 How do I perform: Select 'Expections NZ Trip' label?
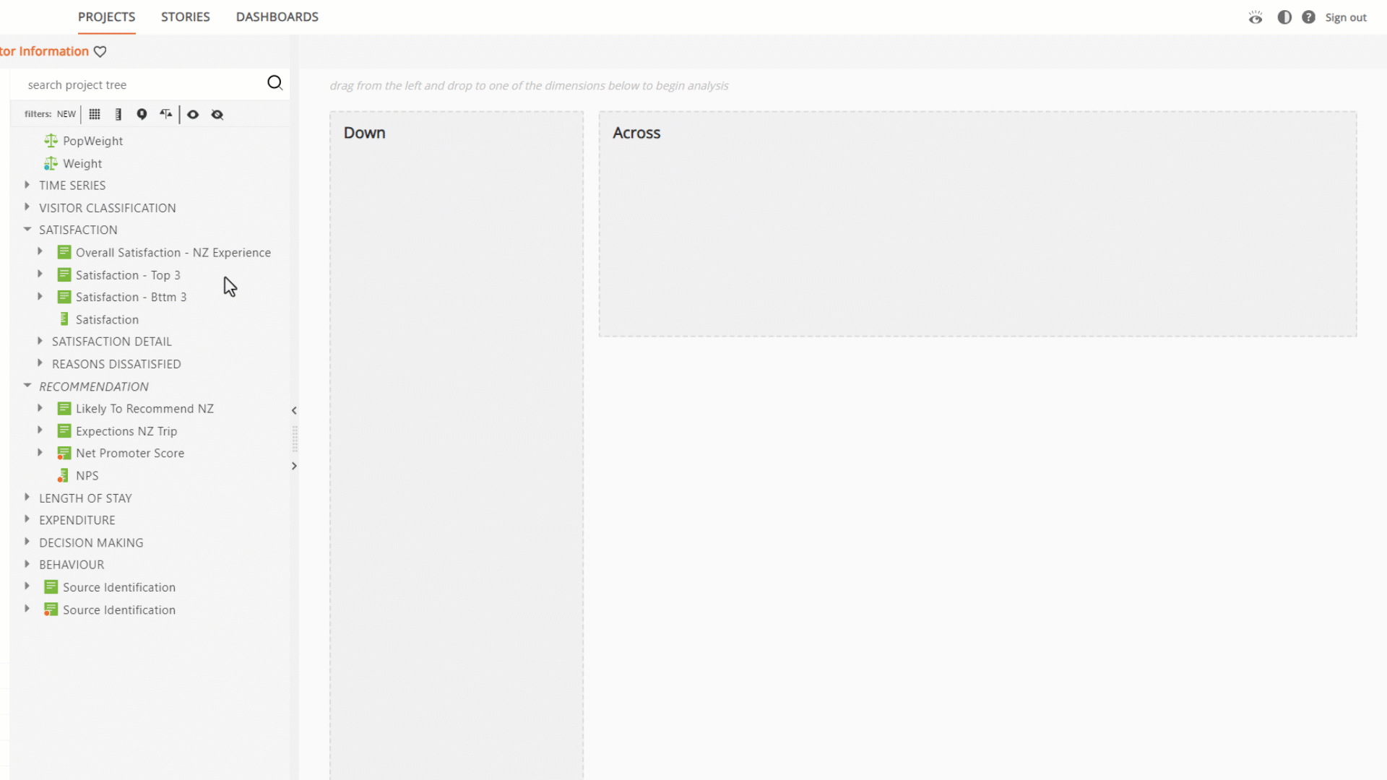pos(126,430)
